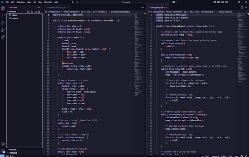Open the Help menu
Viewport: 249px width, 157px height.
(56, 2)
